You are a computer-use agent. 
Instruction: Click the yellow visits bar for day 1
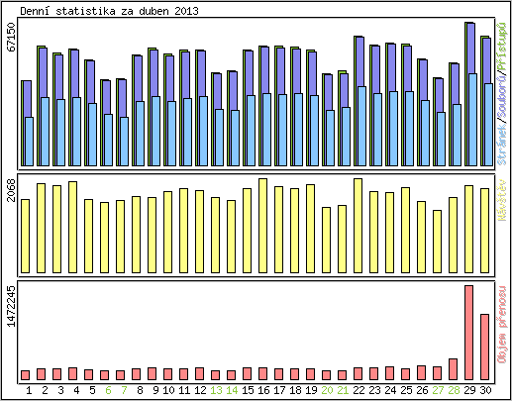25,236
